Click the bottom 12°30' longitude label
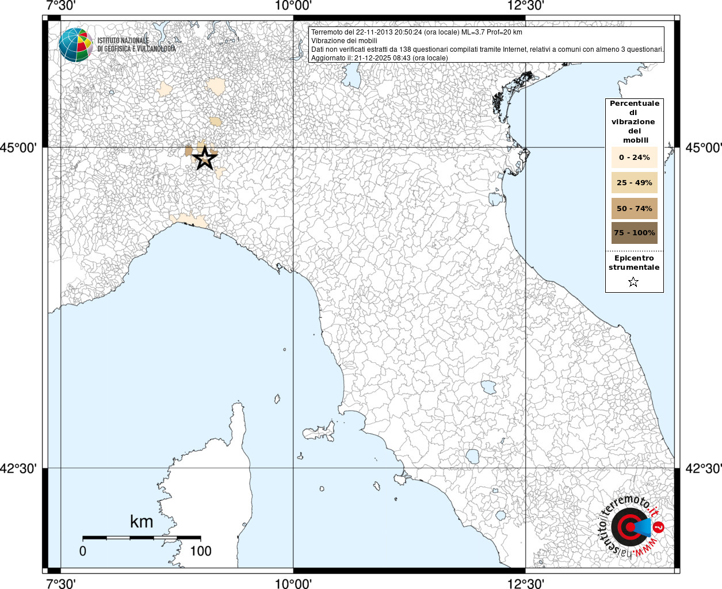This screenshot has height=589, width=722. click(526, 583)
